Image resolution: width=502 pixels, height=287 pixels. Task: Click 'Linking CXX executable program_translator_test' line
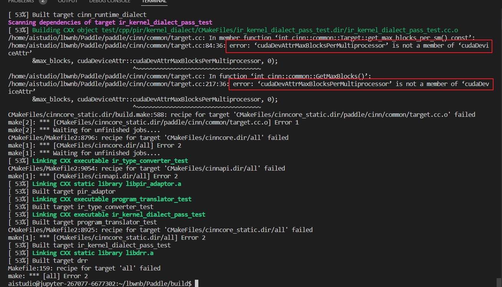pos(100,199)
